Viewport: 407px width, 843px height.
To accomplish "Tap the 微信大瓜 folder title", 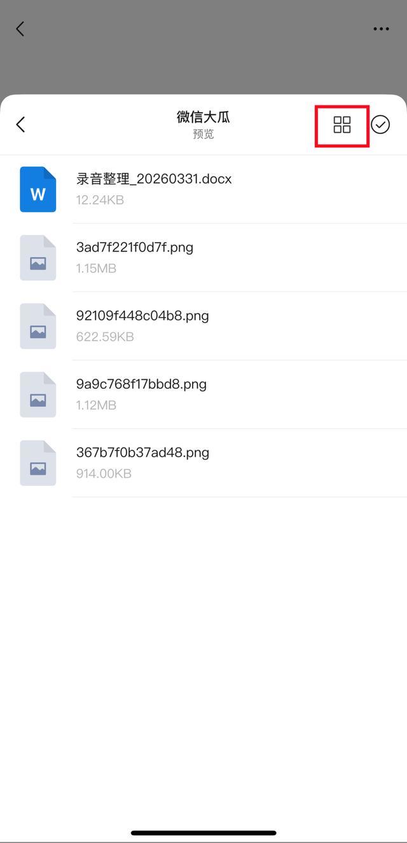I will [203, 117].
